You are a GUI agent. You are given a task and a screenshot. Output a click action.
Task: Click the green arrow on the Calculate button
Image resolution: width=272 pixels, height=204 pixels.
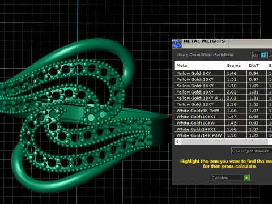tap(246, 178)
